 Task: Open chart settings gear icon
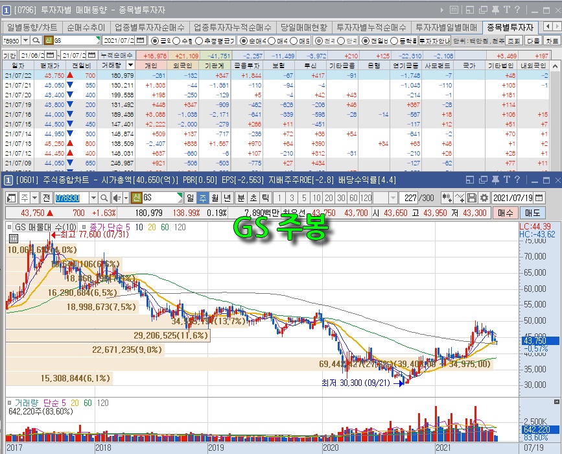[x=484, y=198]
